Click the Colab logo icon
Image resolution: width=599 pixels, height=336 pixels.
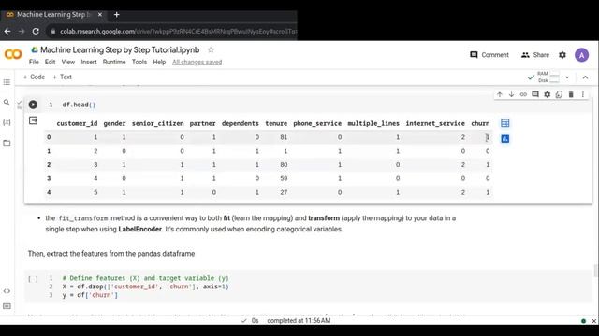pyautogui.click(x=13, y=54)
